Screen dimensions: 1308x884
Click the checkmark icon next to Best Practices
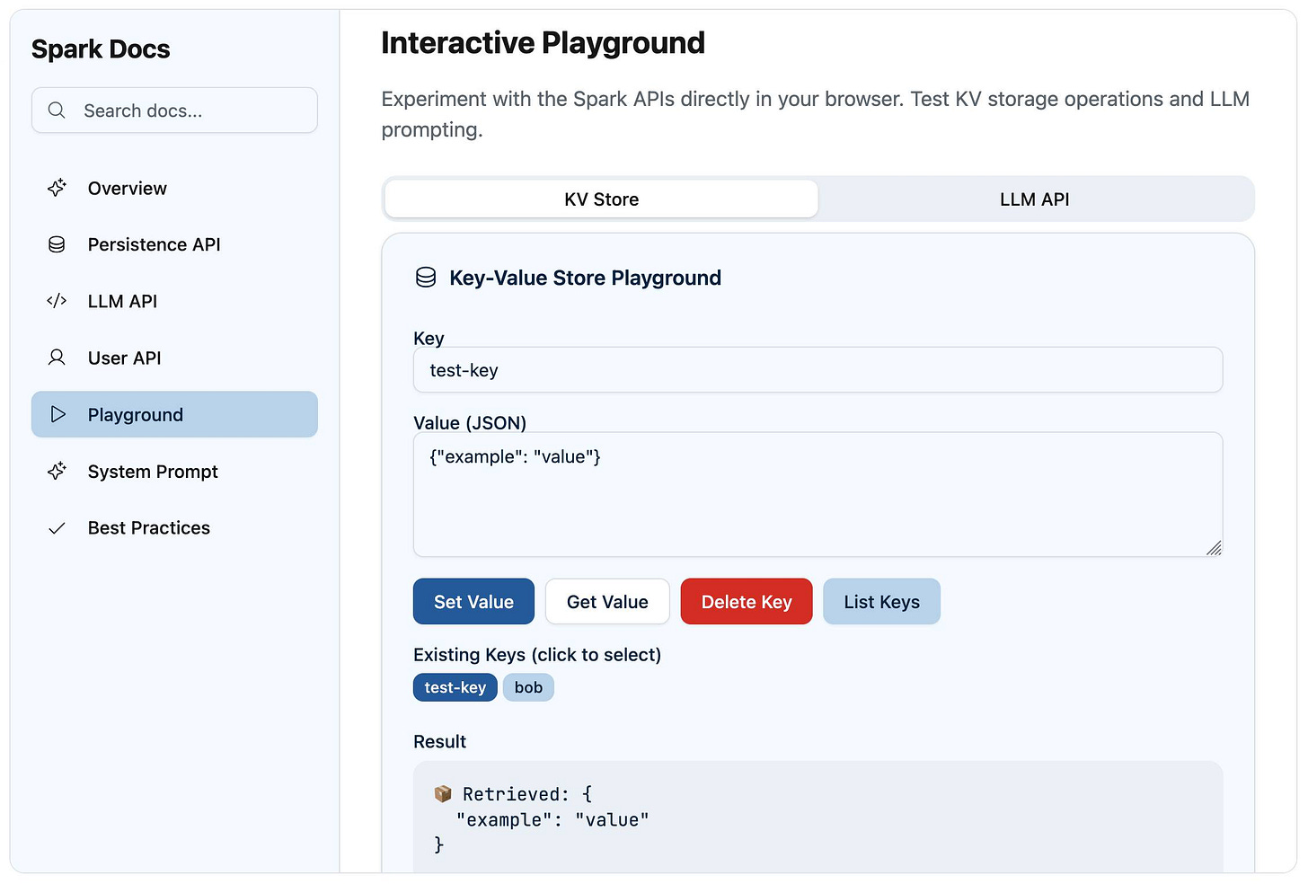pos(57,527)
